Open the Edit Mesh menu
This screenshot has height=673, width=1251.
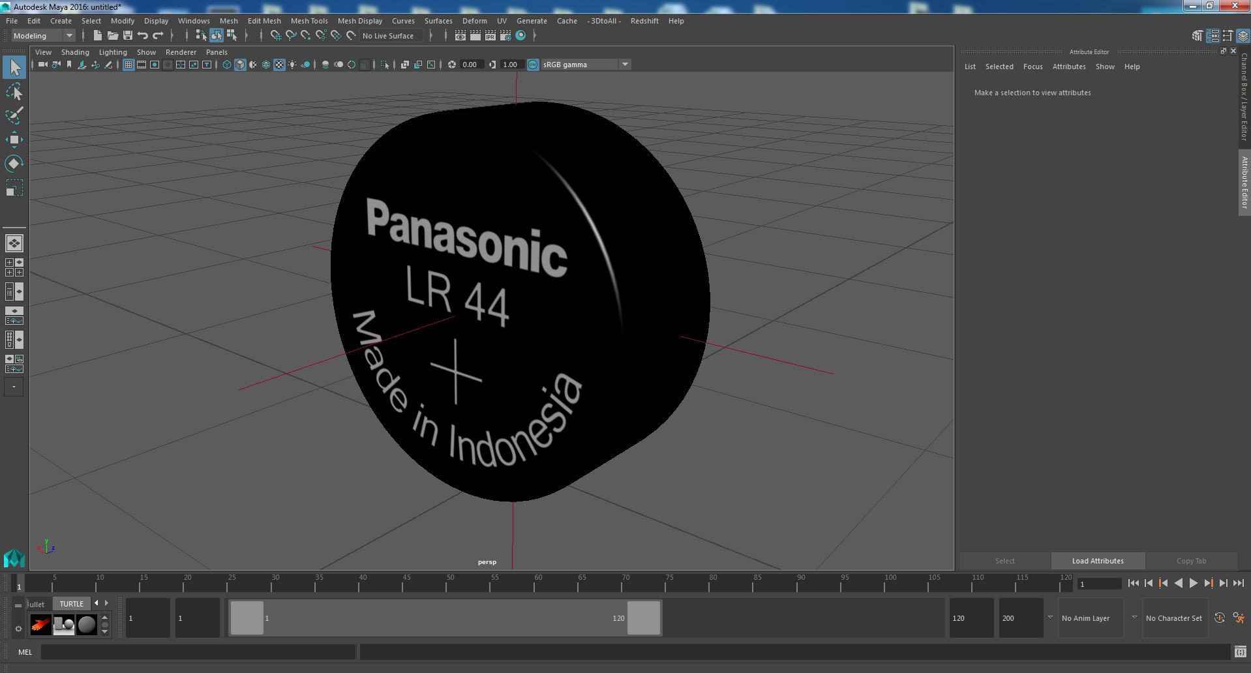(x=264, y=21)
